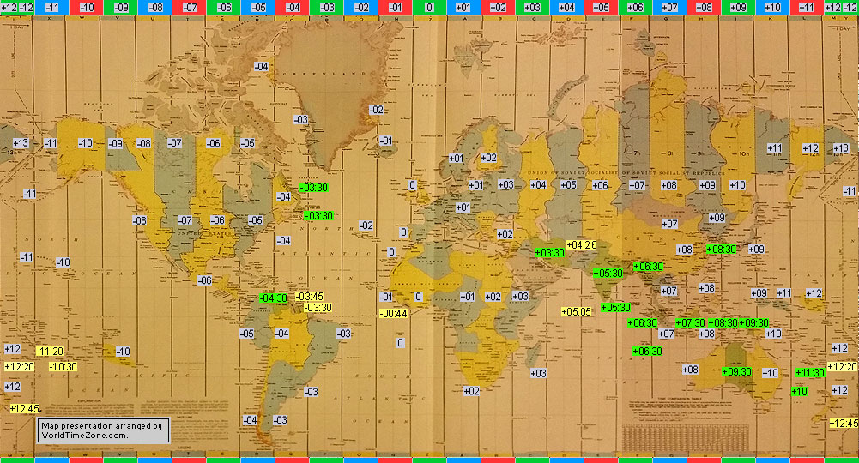
Task: Select the yellow -03:45 label on the map
Action: pyautogui.click(x=310, y=297)
